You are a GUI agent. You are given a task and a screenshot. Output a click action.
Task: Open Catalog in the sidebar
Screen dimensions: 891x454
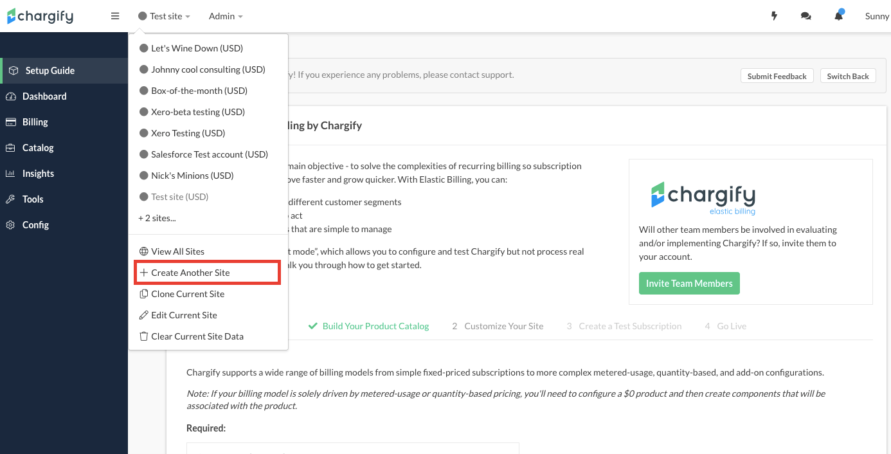38,148
